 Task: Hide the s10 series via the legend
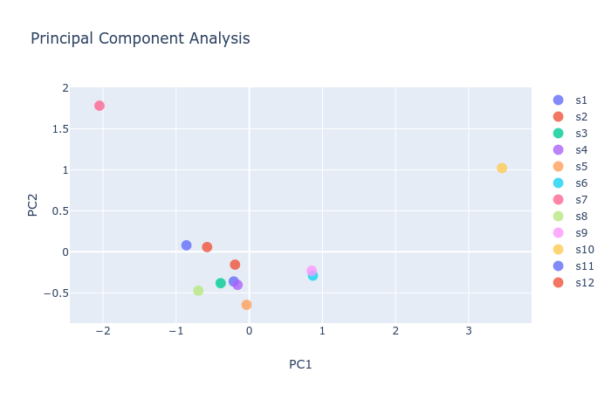click(x=584, y=250)
